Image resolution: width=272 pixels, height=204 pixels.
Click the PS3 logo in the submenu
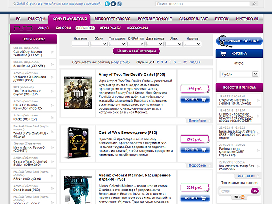[x=22, y=28]
